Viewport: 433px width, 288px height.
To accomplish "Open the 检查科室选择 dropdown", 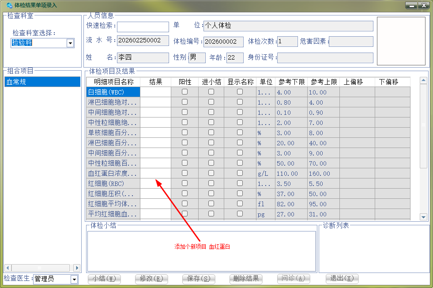I will click(70, 43).
